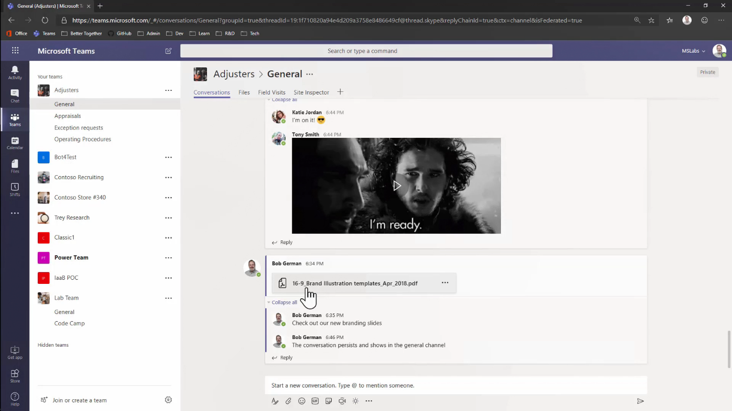Collapse all replies under Bob German's post
The image size is (732, 411).
tap(284, 302)
